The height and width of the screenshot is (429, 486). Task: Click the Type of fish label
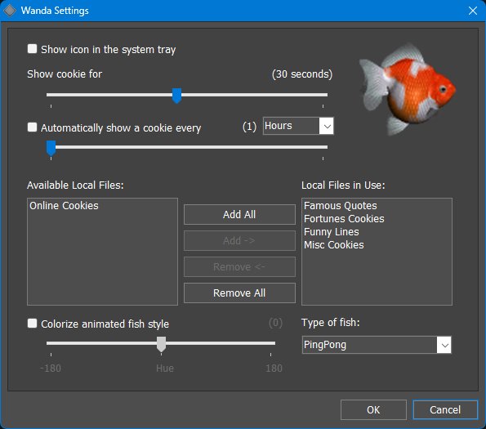[x=331, y=323]
